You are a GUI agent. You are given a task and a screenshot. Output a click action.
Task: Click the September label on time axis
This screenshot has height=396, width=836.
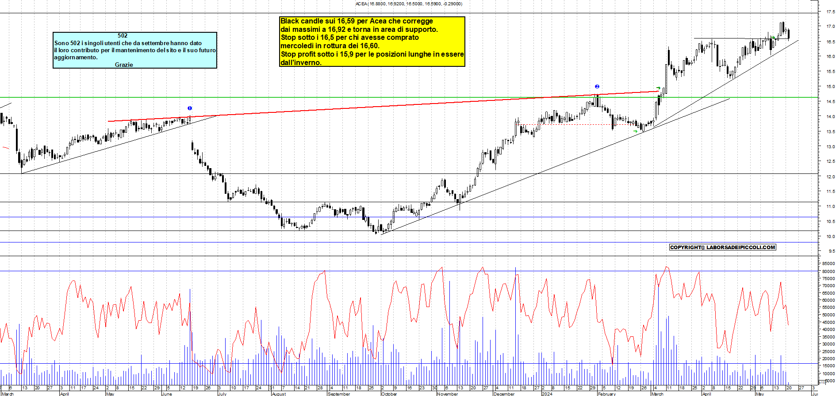339,394
